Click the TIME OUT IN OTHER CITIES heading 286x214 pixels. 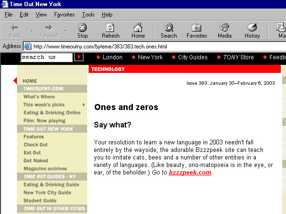52,208
